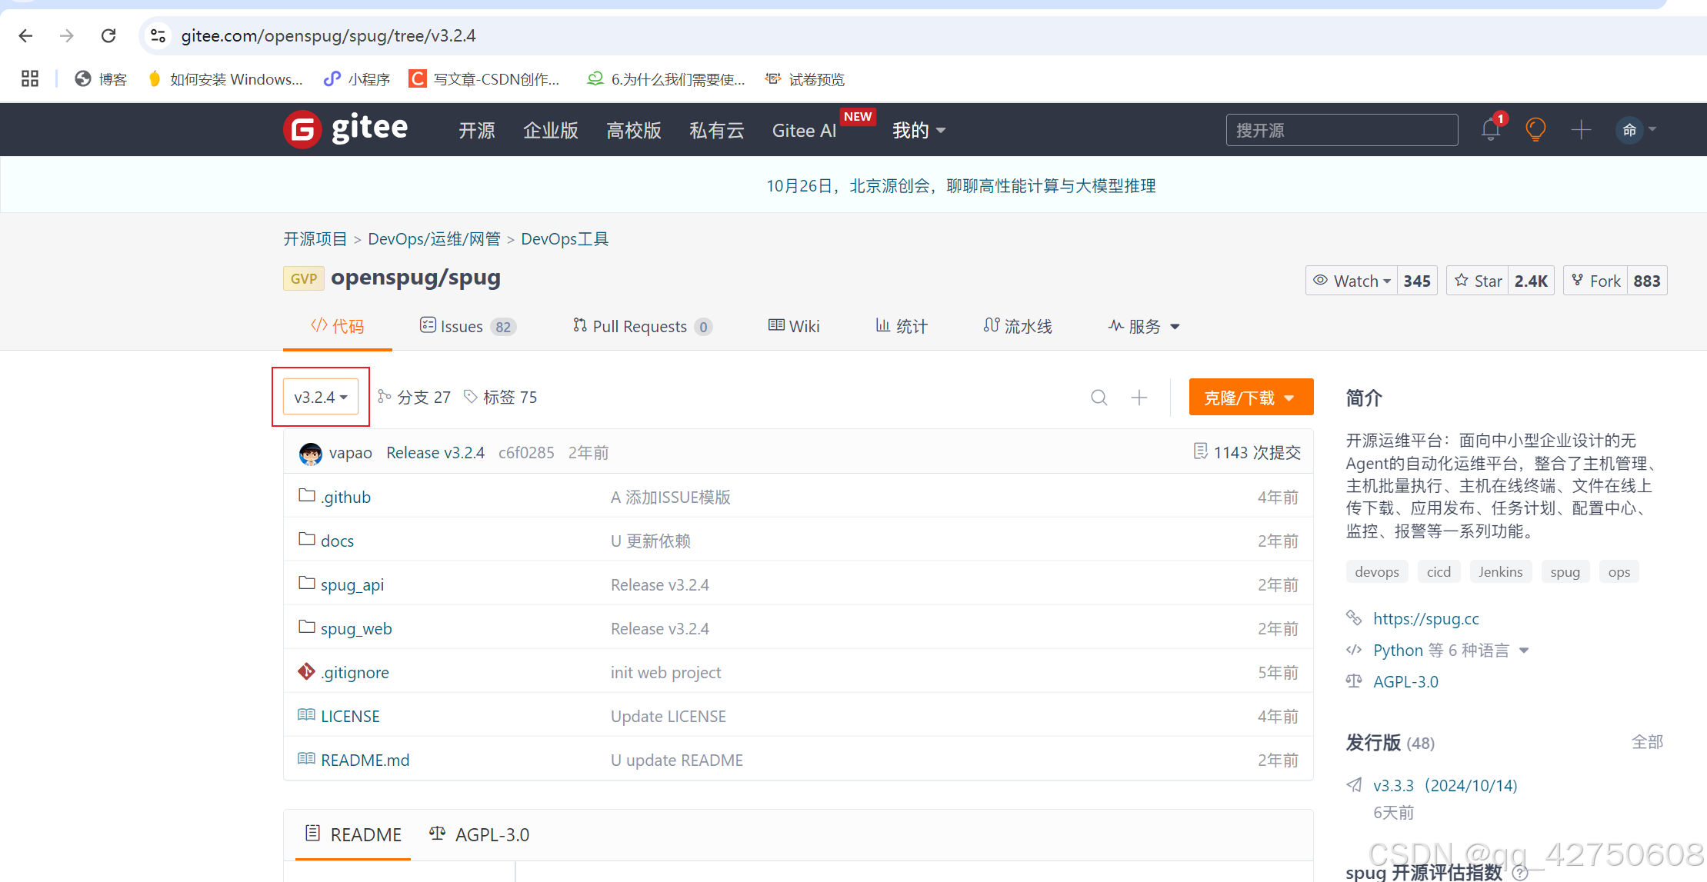Click the repository search magnifier icon

(x=1099, y=398)
